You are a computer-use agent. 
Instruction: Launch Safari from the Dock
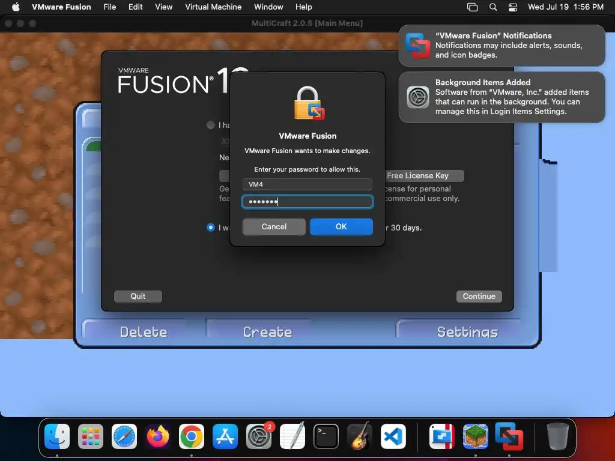coord(124,436)
